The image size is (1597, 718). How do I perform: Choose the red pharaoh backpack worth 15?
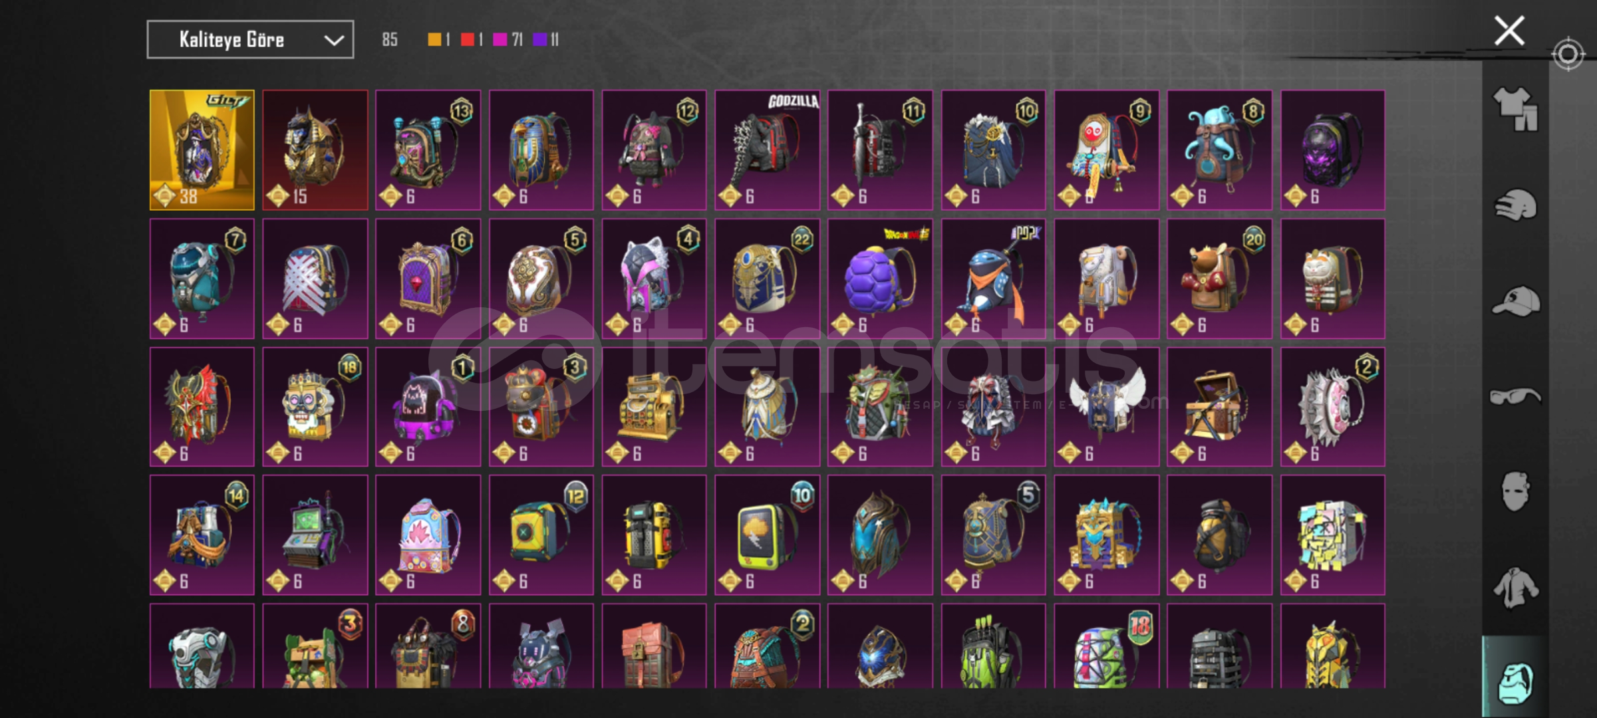tap(315, 150)
